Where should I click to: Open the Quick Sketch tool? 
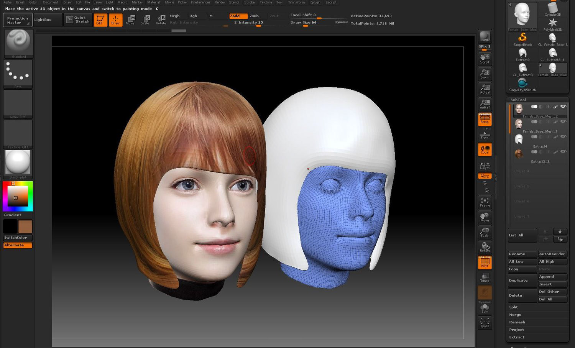78,20
